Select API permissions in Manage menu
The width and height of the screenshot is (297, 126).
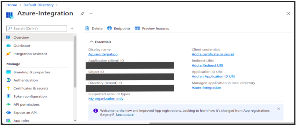[x=27, y=105]
